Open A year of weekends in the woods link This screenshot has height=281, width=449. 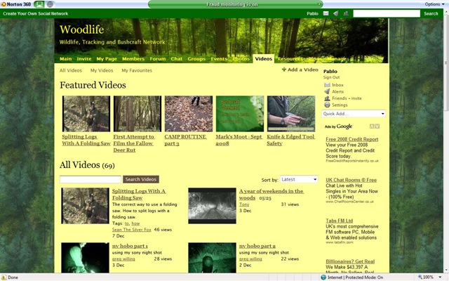pos(272,194)
